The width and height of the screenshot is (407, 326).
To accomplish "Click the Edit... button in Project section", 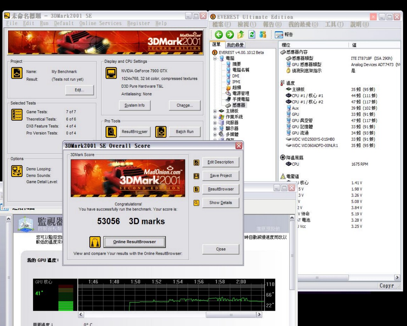I will coord(80,90).
